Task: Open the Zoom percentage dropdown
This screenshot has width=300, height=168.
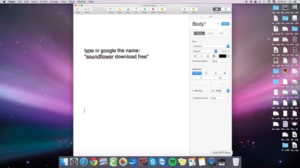Action: click(x=87, y=9)
